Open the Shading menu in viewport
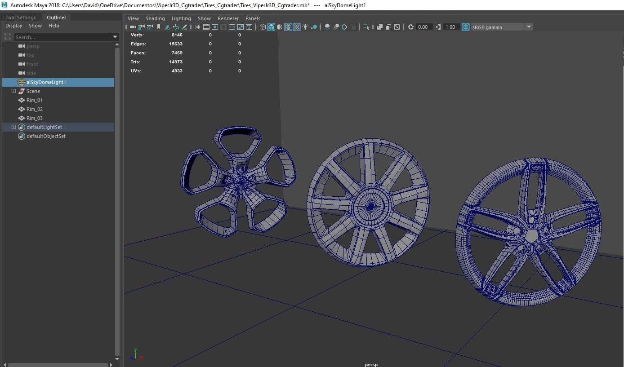624x367 pixels. click(155, 18)
